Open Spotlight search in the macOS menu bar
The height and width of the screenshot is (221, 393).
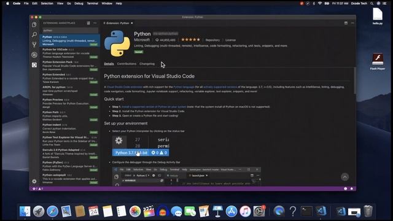click(x=372, y=4)
